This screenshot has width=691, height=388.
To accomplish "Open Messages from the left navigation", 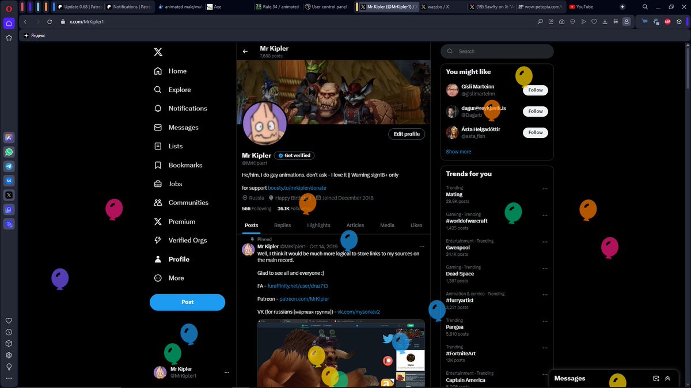I will coord(176,128).
